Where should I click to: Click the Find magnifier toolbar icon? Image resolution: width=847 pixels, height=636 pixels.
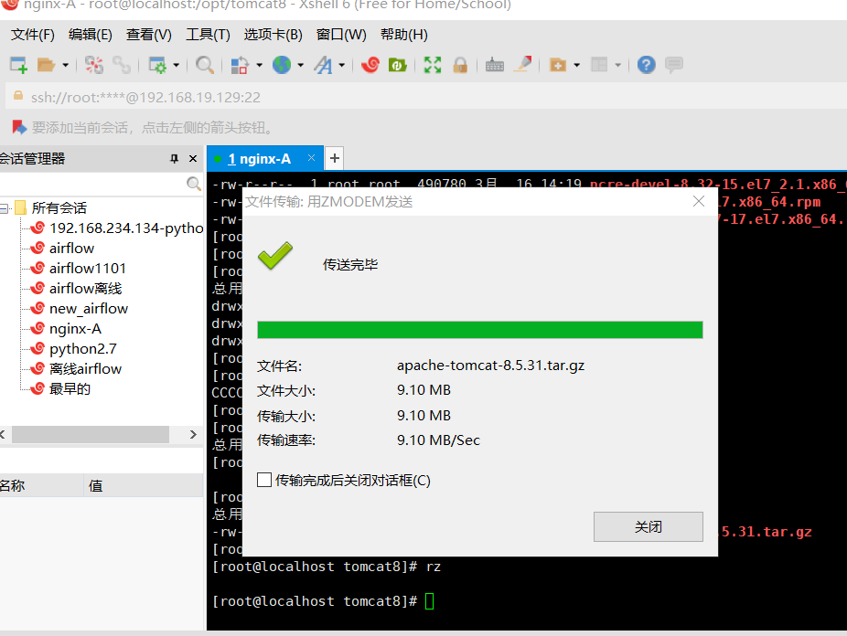tap(205, 65)
